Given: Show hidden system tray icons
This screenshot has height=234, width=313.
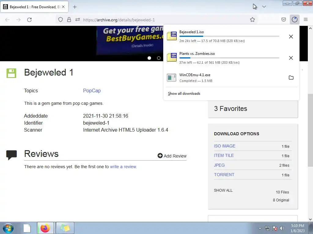Looking at the screenshot, I should pos(260,228).
